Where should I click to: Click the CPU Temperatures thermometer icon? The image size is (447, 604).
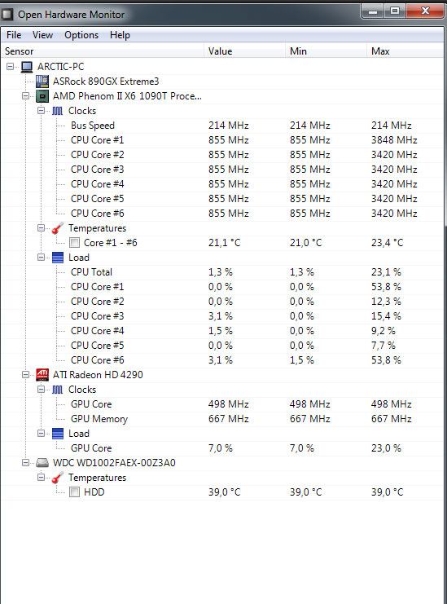[58, 228]
